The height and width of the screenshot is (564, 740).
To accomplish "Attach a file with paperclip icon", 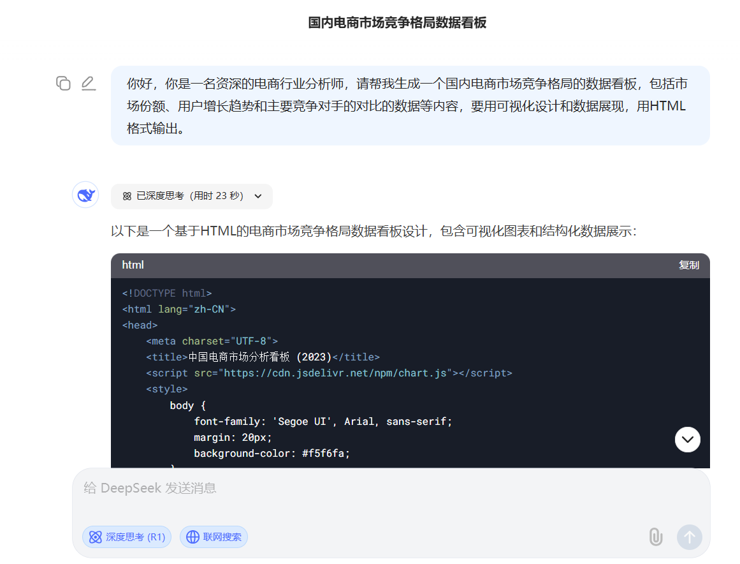I will 655,537.
